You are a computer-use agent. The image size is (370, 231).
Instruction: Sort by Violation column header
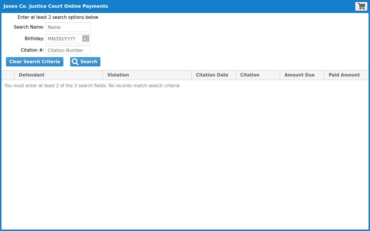coord(147,75)
